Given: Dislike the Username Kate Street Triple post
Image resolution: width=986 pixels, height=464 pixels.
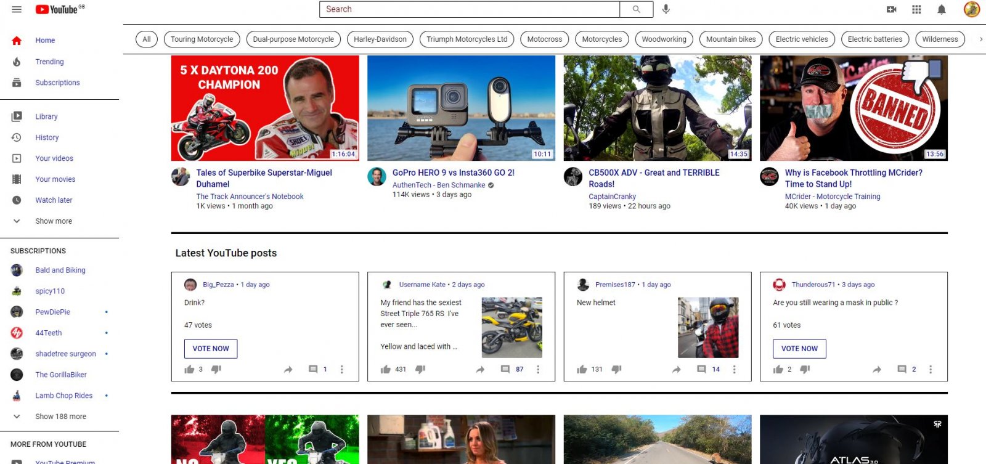Looking at the screenshot, I should tap(420, 369).
